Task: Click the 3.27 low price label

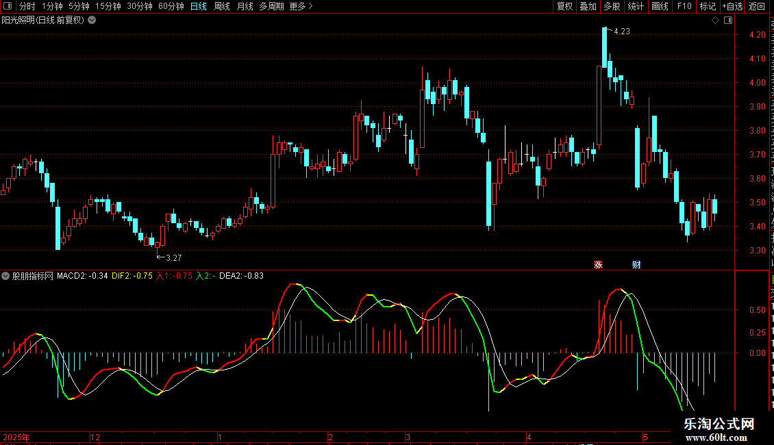Action: (x=174, y=258)
